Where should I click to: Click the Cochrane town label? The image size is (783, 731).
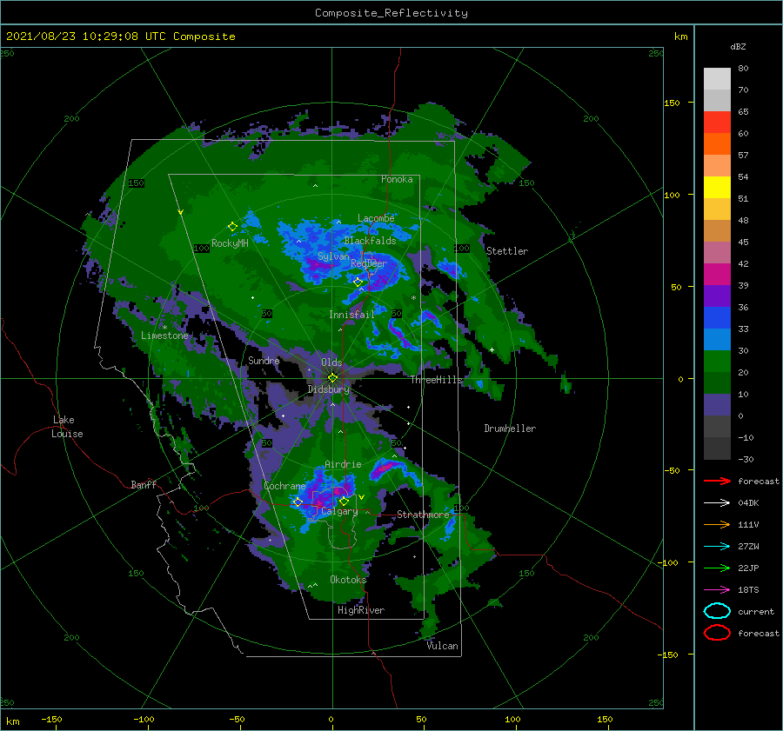[284, 486]
